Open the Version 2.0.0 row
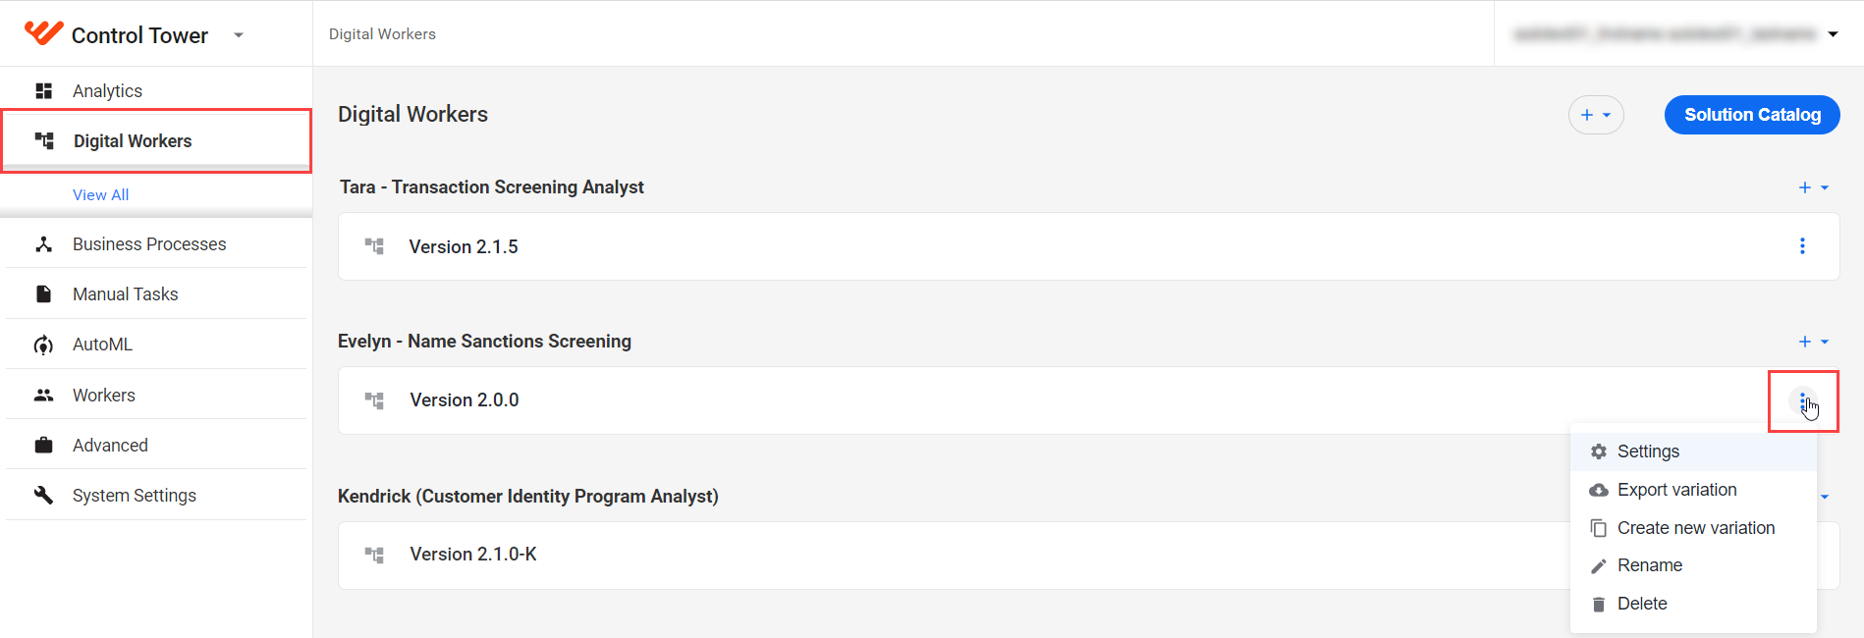This screenshot has width=1864, height=638. point(1088,400)
